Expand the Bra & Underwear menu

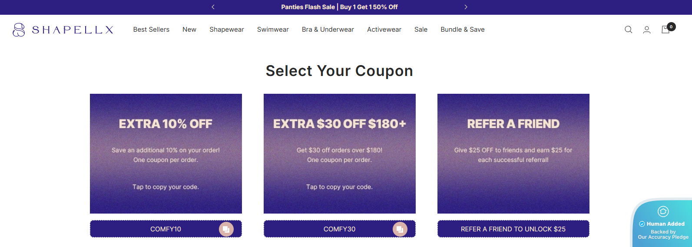tap(328, 30)
